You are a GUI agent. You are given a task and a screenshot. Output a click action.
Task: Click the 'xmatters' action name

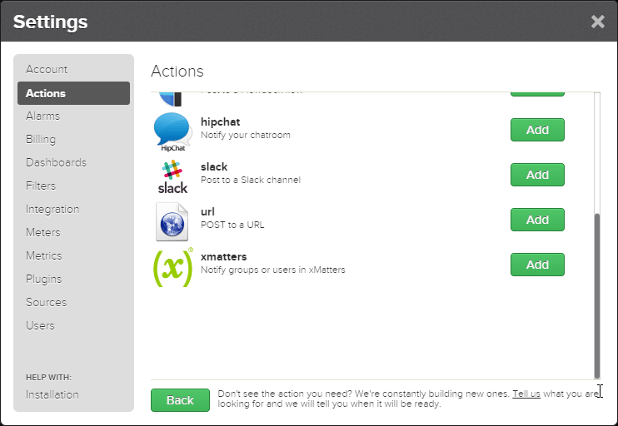click(223, 257)
